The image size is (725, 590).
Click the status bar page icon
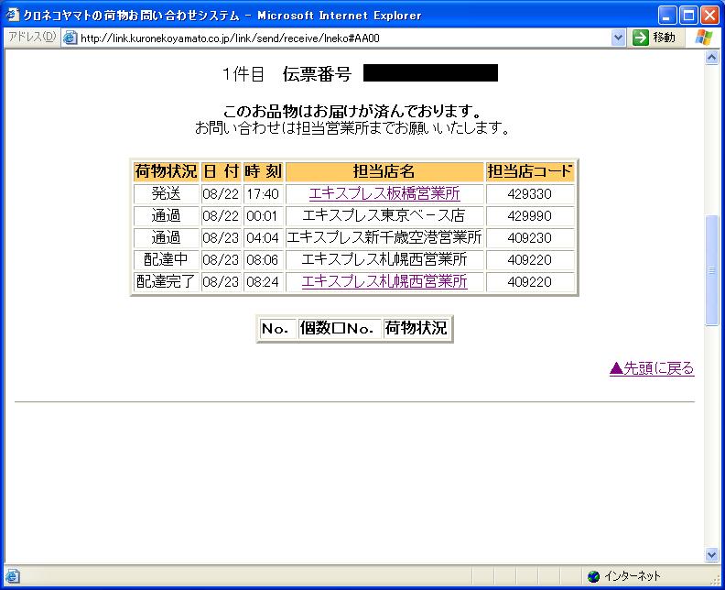[x=13, y=576]
